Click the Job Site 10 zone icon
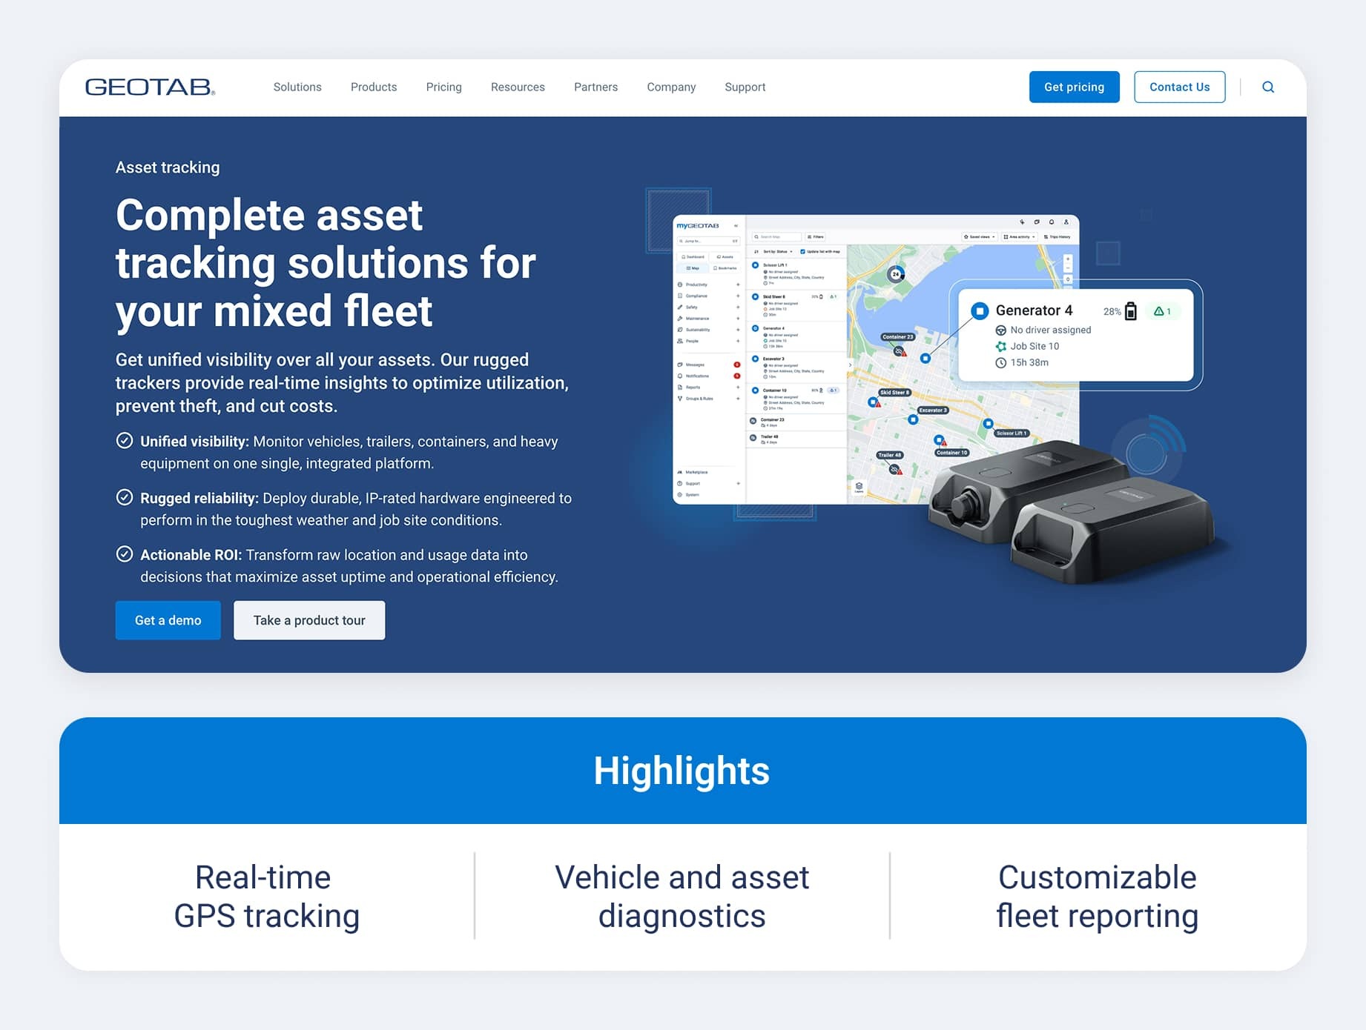Image resolution: width=1366 pixels, height=1030 pixels. pos(1000,346)
